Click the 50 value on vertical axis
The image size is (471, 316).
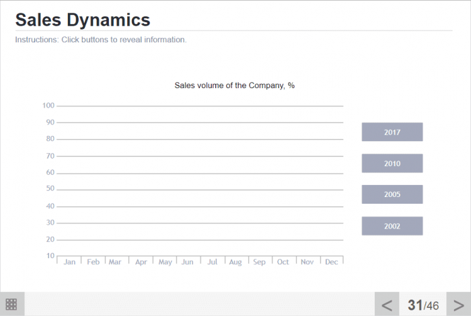(50, 189)
